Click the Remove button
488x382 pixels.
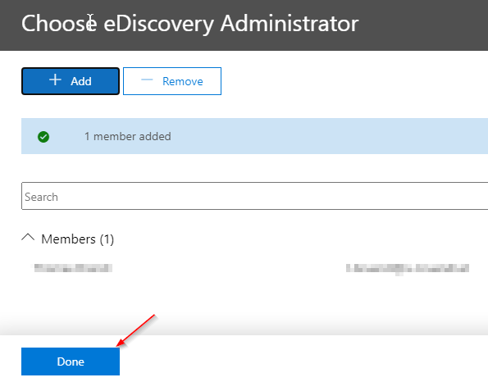click(x=172, y=81)
